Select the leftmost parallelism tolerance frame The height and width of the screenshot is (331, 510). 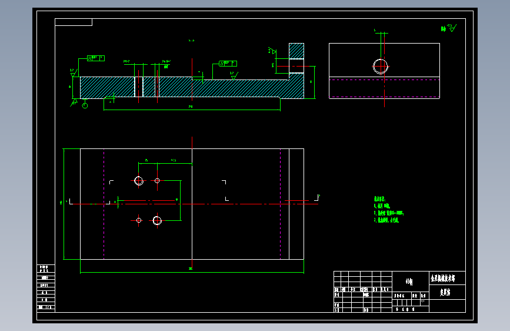click(x=96, y=58)
